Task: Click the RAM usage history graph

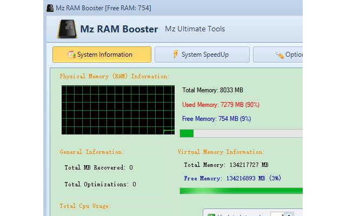Action: (118, 110)
